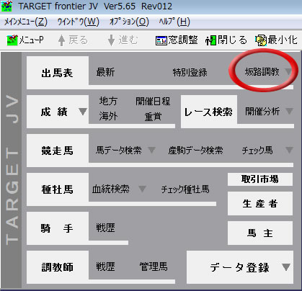Open 血統検索
Image resolution: width=302 pixels, height=291 pixels.
pyautogui.click(x=111, y=189)
